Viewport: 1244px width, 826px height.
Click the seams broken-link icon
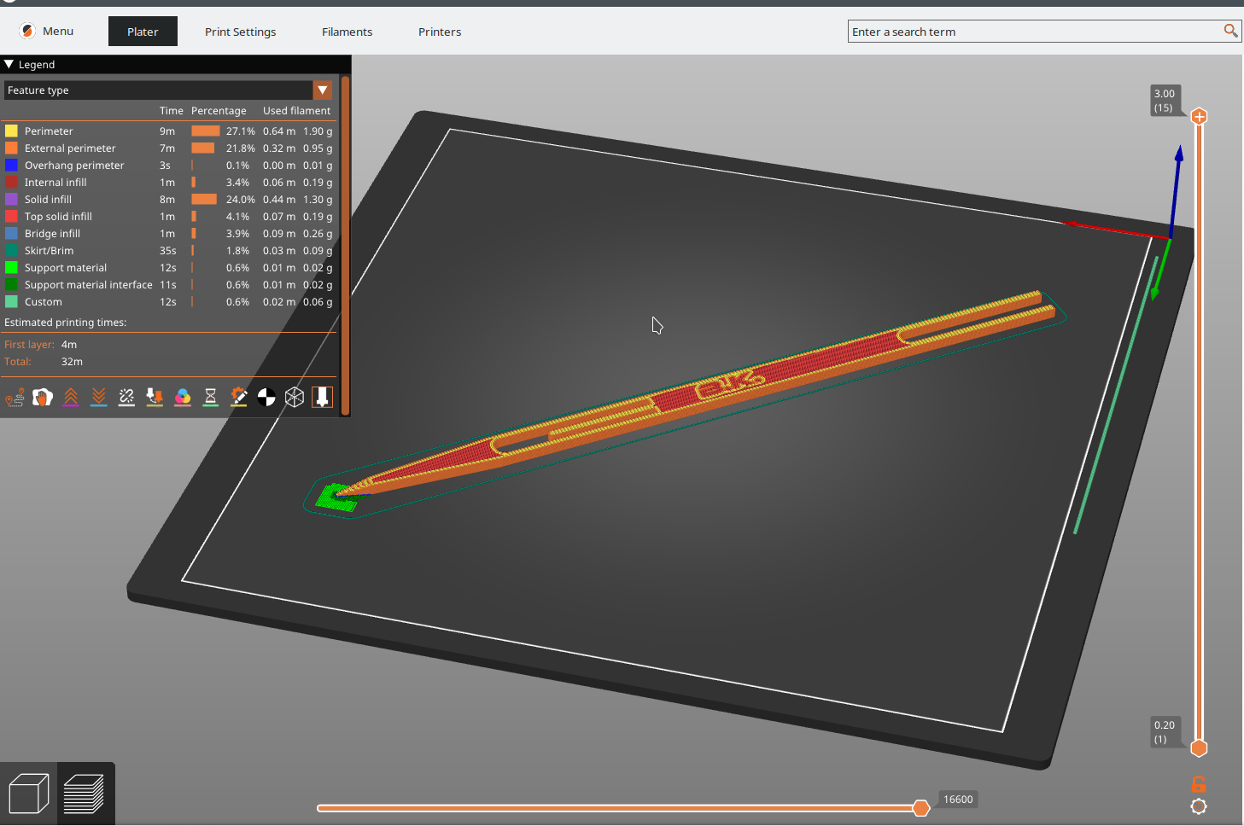pyautogui.click(x=126, y=397)
